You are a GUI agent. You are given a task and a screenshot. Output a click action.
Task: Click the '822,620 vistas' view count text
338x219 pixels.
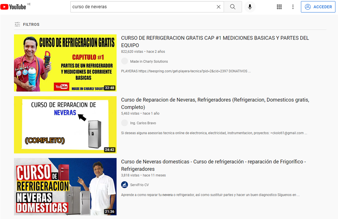tap(132, 52)
